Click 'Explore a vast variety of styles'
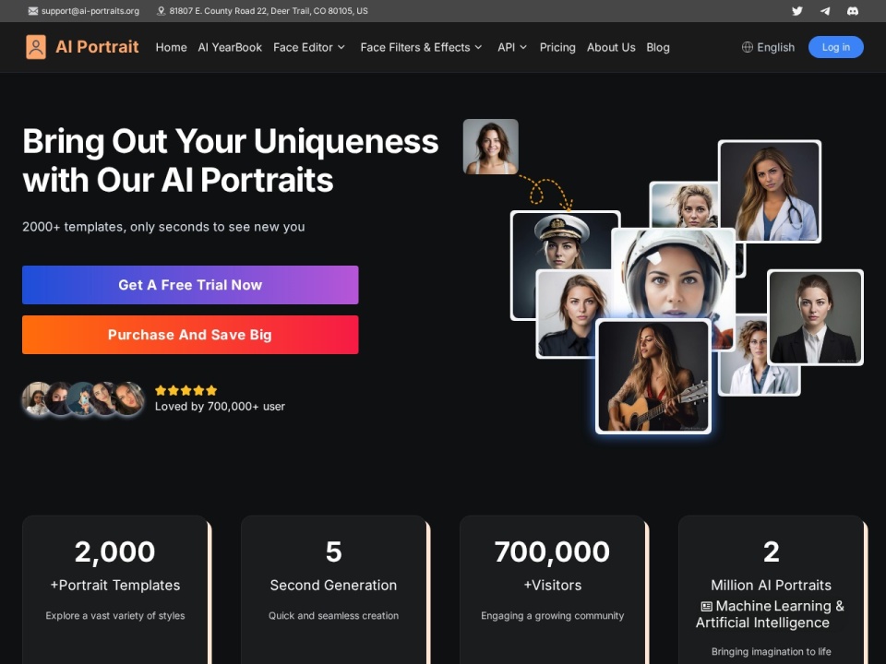The image size is (886, 664). pyautogui.click(x=115, y=615)
